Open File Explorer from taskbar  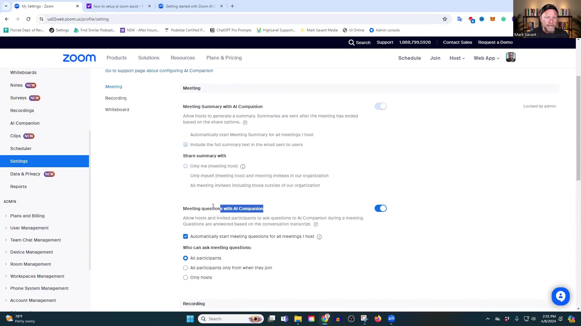(298, 319)
